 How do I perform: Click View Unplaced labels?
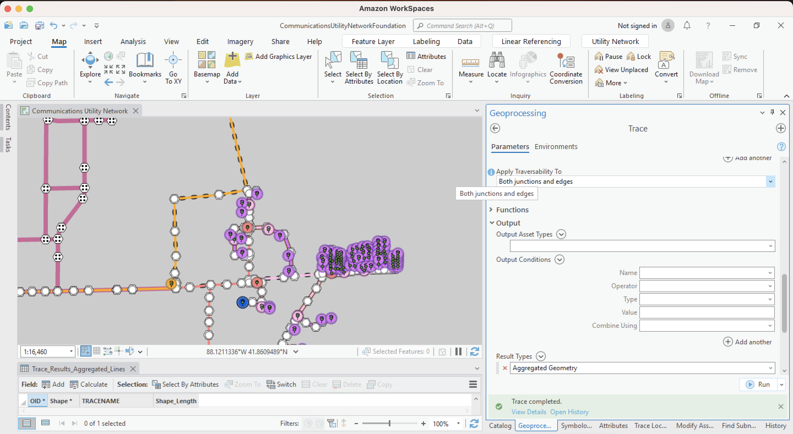click(x=621, y=70)
